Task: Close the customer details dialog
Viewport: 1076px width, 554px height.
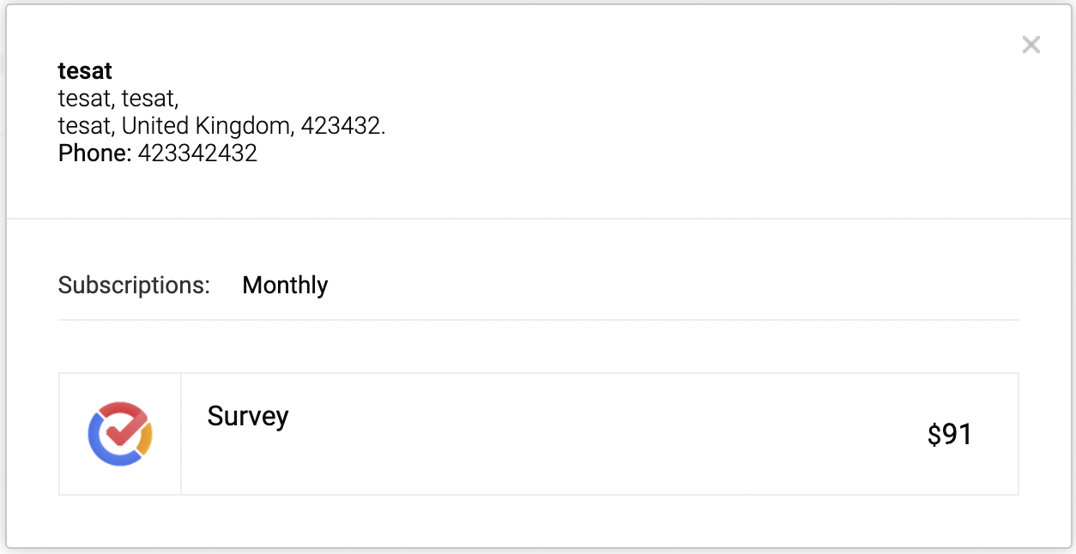Action: point(1031,45)
